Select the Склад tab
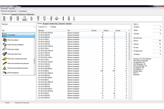The image size is (164, 109). [40, 23]
